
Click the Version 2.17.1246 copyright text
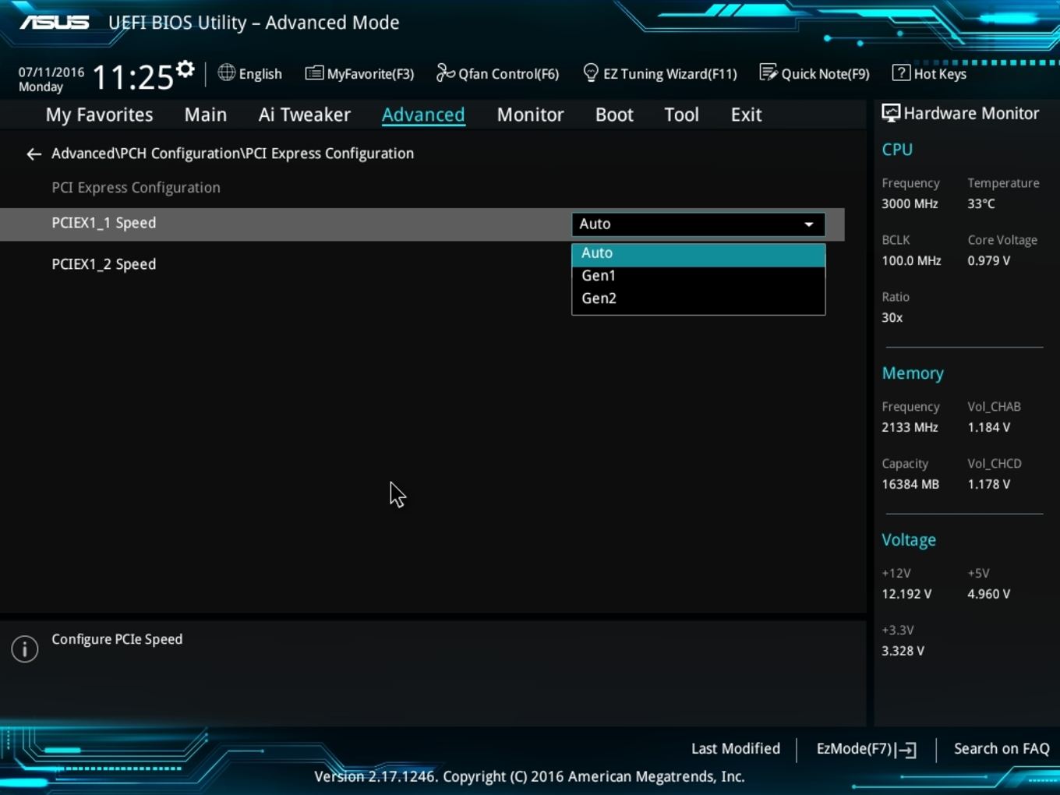click(x=529, y=777)
